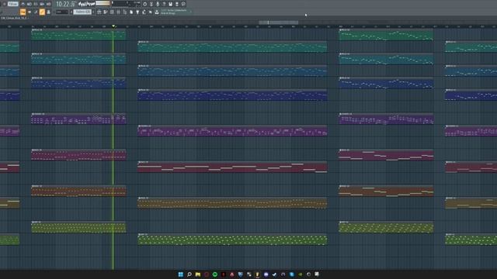Open the Windows Start menu
Viewport: 497px width, 279px height.
tap(181, 274)
